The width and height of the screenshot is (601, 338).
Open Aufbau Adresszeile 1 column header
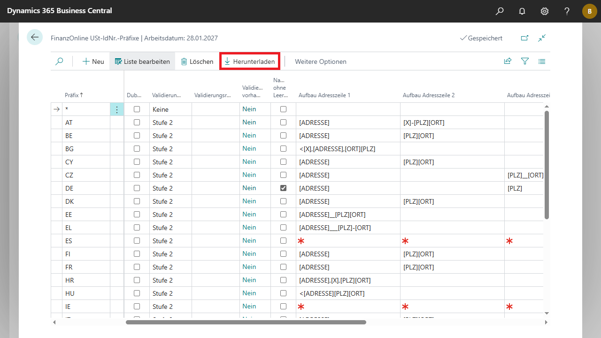[x=324, y=95]
